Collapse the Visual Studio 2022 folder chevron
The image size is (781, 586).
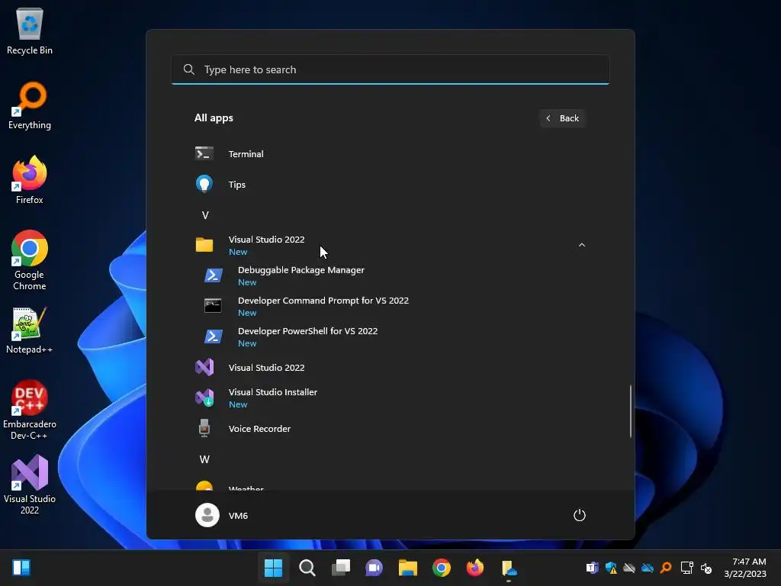[x=581, y=245]
